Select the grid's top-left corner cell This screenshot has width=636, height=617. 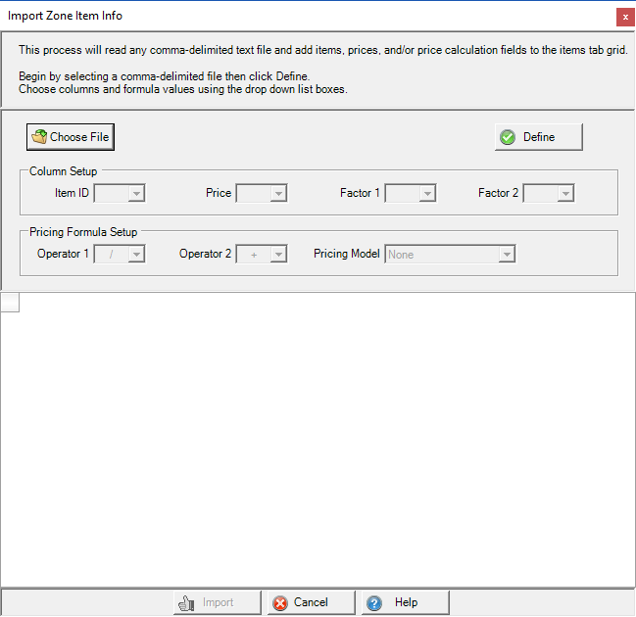coord(10,303)
